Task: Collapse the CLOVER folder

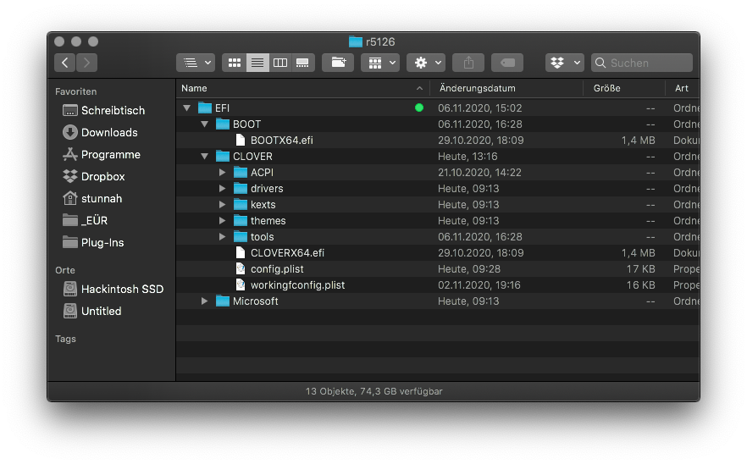Action: coord(204,157)
